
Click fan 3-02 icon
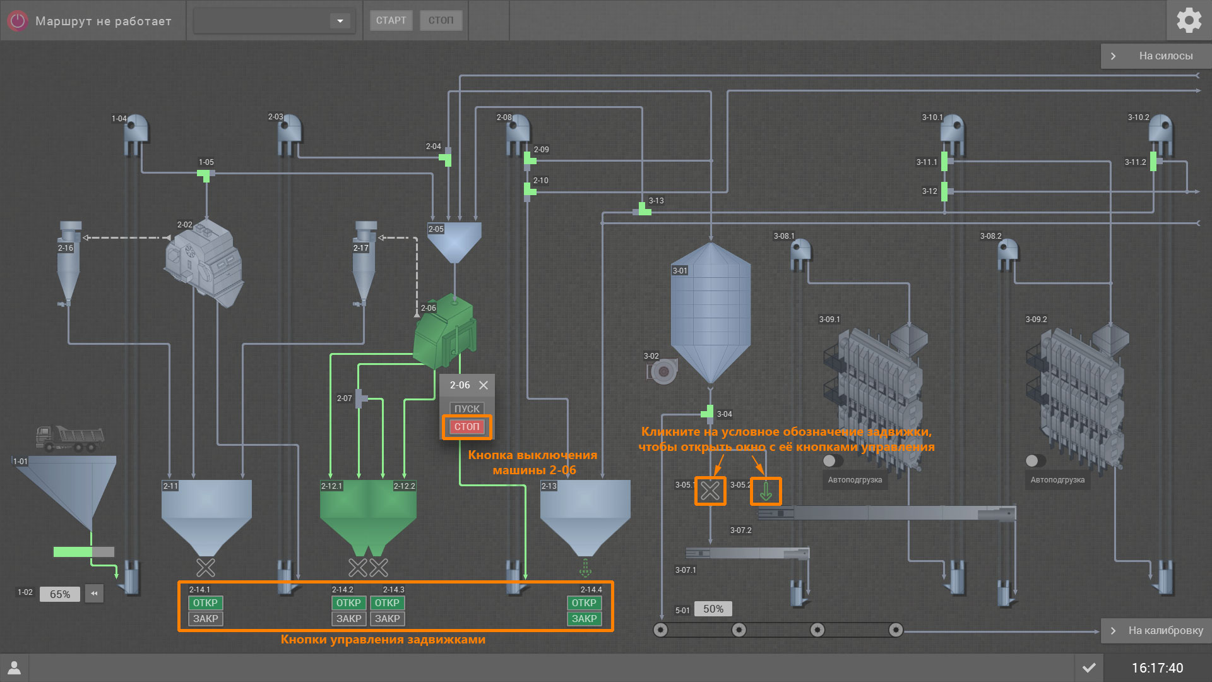pos(663,371)
